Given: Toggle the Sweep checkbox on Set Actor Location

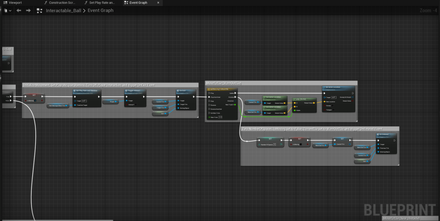Looking at the screenshot, I should coord(333,105).
